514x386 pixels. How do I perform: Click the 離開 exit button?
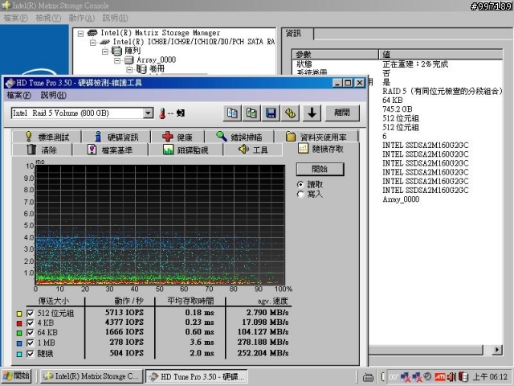pyautogui.click(x=342, y=113)
